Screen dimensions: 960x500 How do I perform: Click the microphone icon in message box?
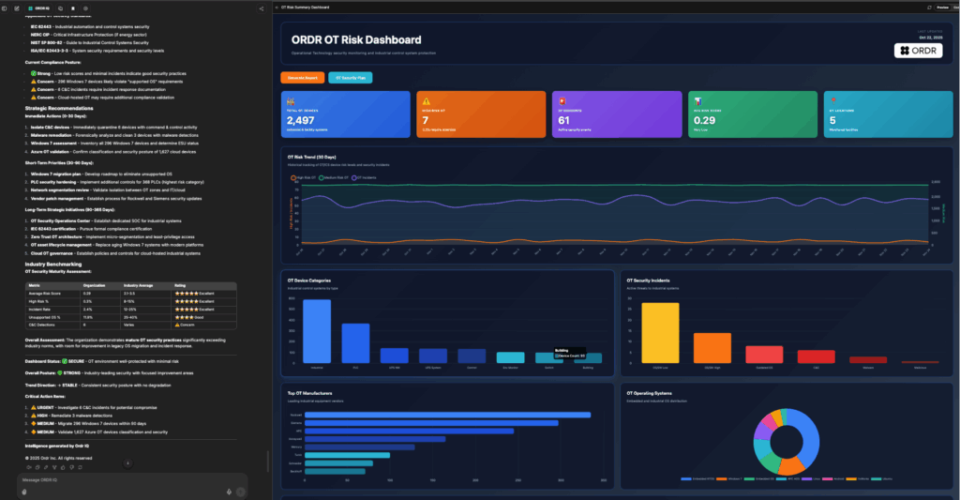click(x=229, y=491)
